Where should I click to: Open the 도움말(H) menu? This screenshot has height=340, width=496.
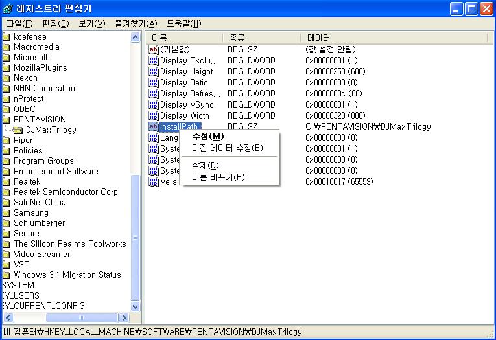(x=183, y=24)
